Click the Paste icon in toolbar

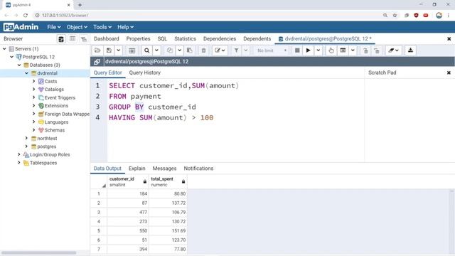[190, 50]
